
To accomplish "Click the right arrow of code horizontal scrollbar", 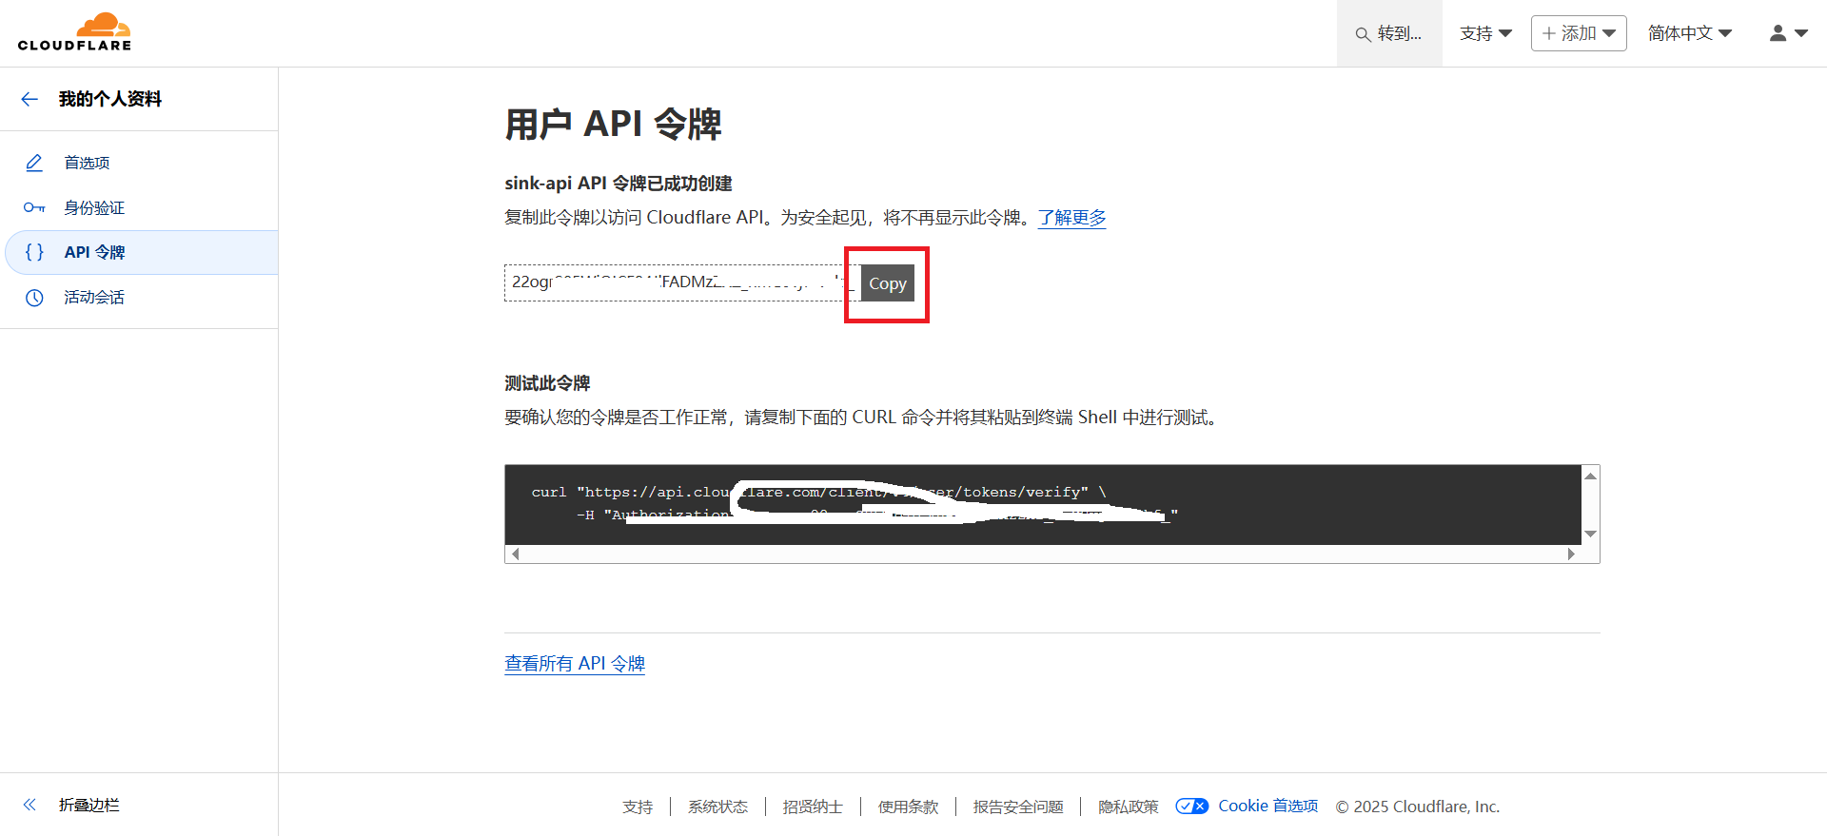I will coord(1571,554).
